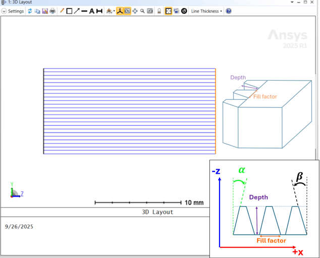
Task: Select the pencil annotation tool
Action: point(62,11)
